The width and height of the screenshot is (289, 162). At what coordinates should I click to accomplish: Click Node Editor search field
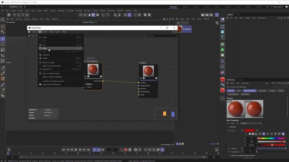[162, 36]
